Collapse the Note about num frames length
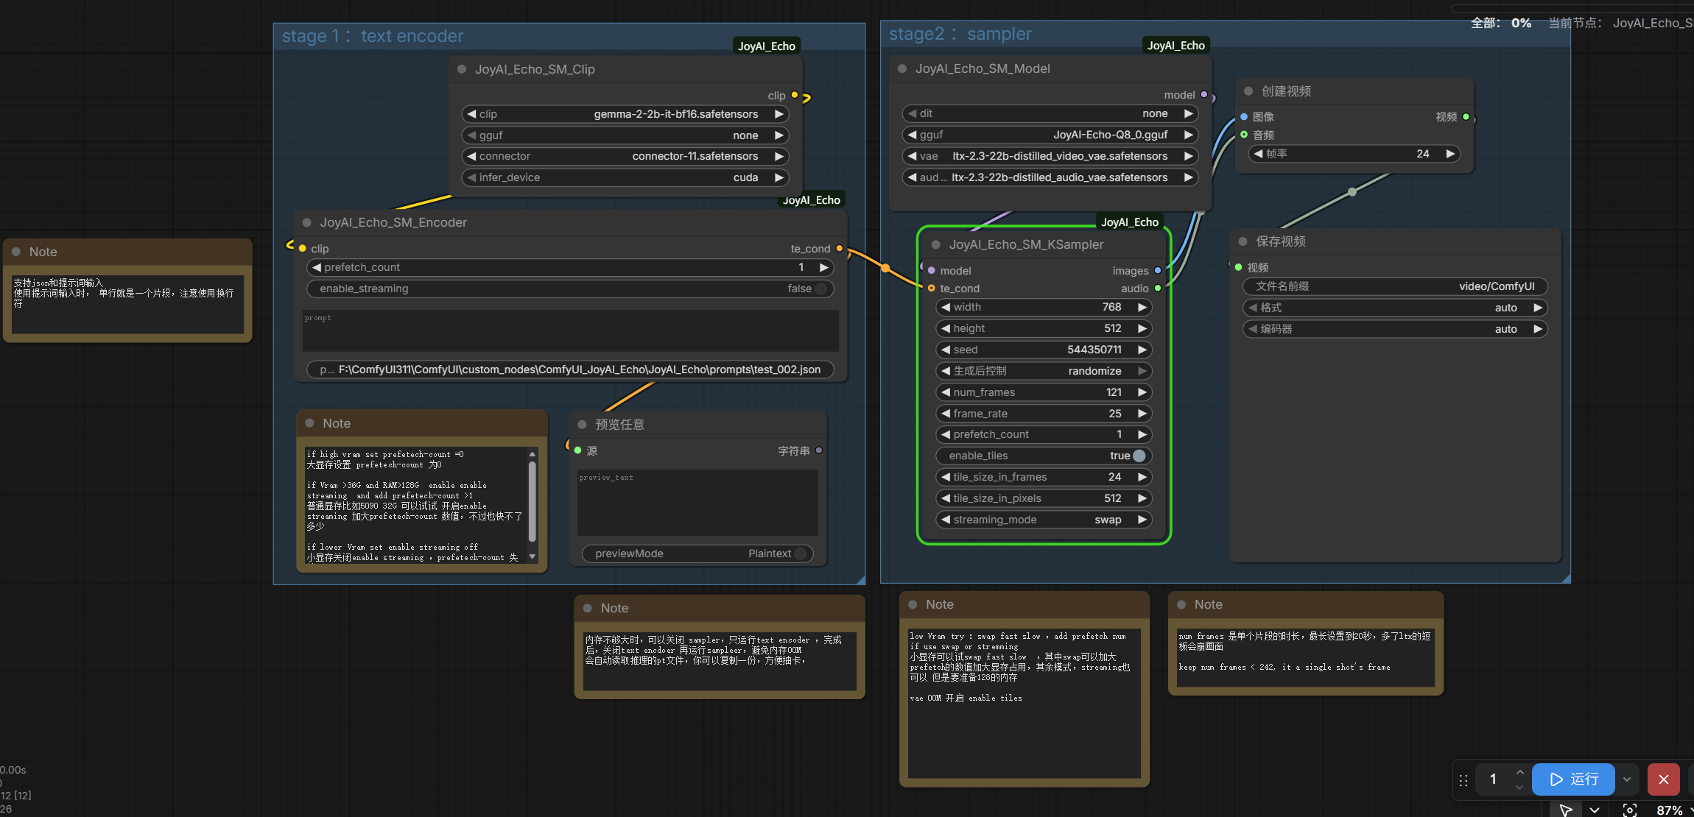1694x817 pixels. (x=1181, y=604)
